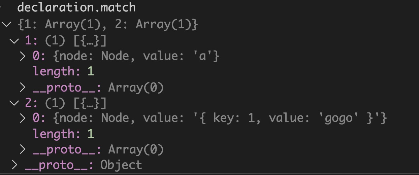Viewport: 419px width, 175px height.
Task: Click the Object prototype value
Action: pyautogui.click(x=121, y=165)
